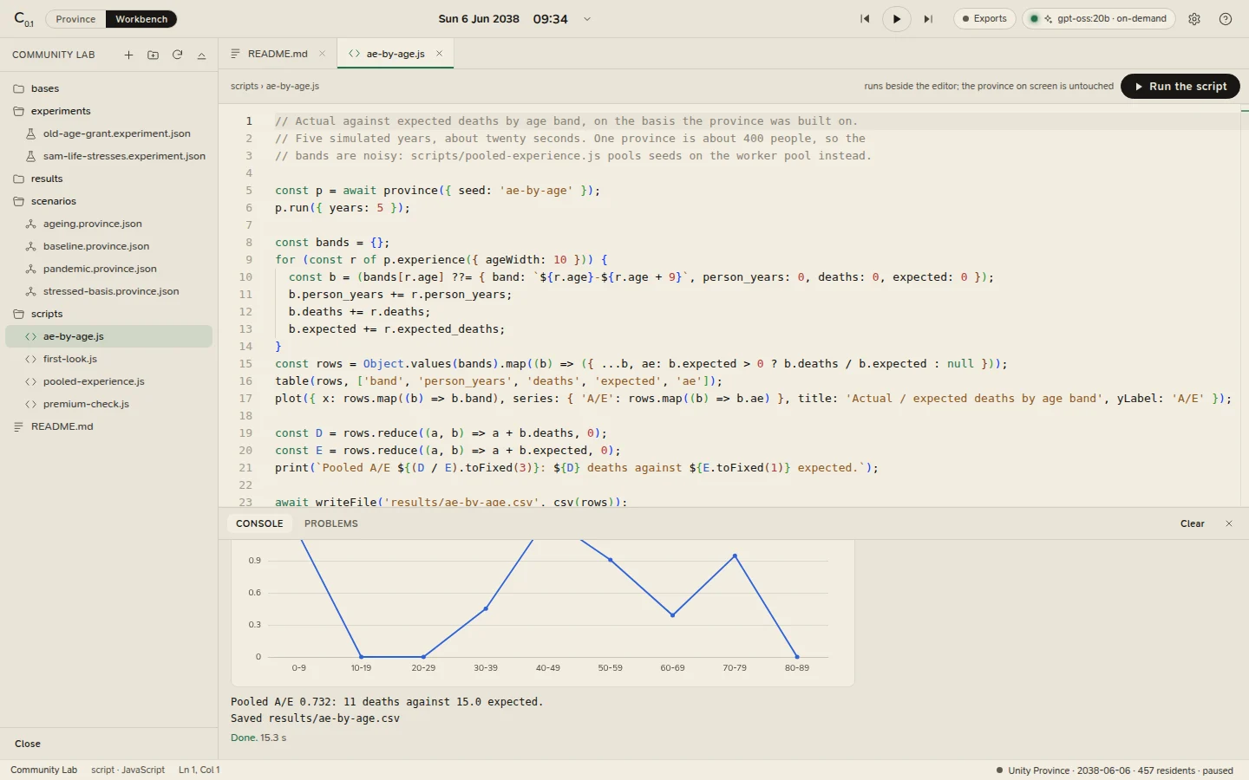Open the help question-mark icon
The width and height of the screenshot is (1249, 780).
[x=1226, y=19]
